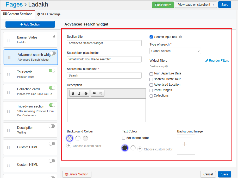Open the Type of search dropdown
The image size is (238, 178).
(x=175, y=51)
